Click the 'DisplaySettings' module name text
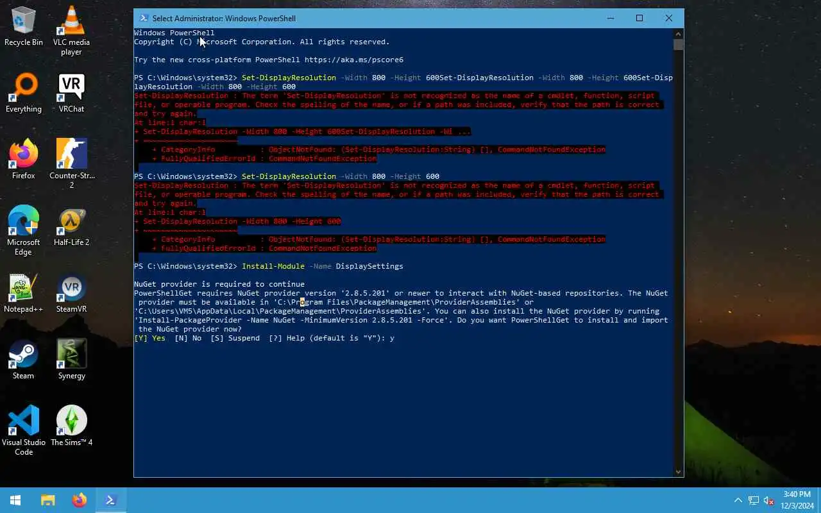The width and height of the screenshot is (821, 513). [369, 266]
